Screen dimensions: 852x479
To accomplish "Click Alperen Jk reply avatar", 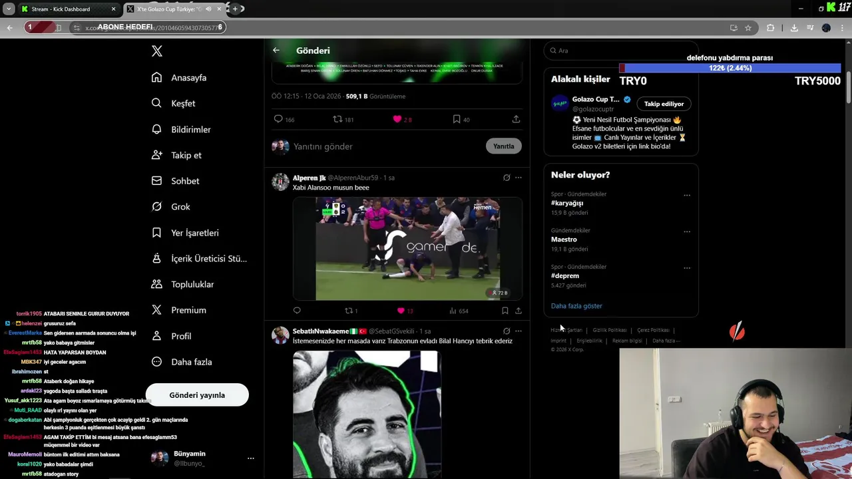I will pyautogui.click(x=280, y=182).
